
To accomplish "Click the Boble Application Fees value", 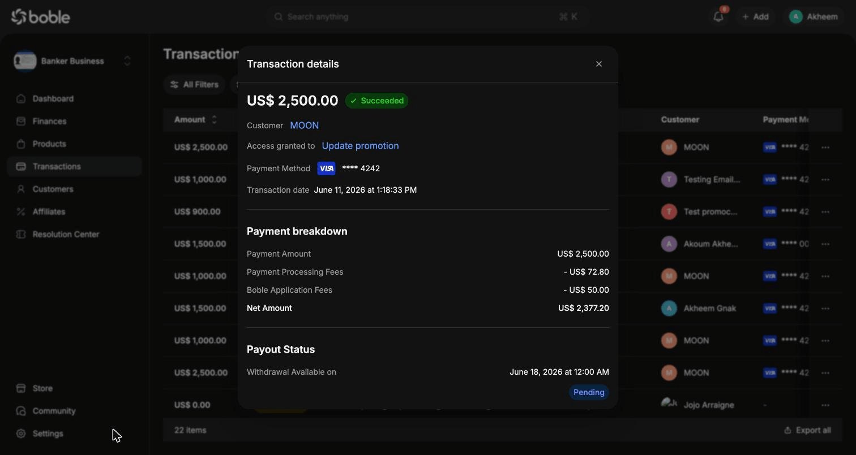I will (x=587, y=290).
